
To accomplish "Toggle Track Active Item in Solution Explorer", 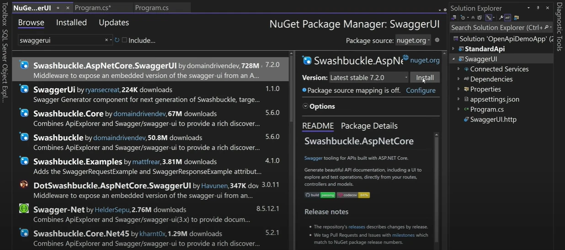I will click(489, 17).
